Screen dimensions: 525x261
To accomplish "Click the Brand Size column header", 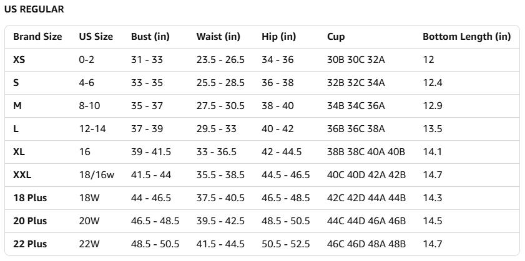I will tap(37, 37).
